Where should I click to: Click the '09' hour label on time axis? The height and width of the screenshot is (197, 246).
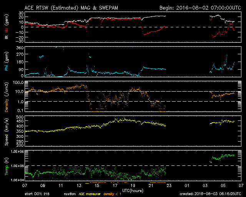[x=43, y=186]
